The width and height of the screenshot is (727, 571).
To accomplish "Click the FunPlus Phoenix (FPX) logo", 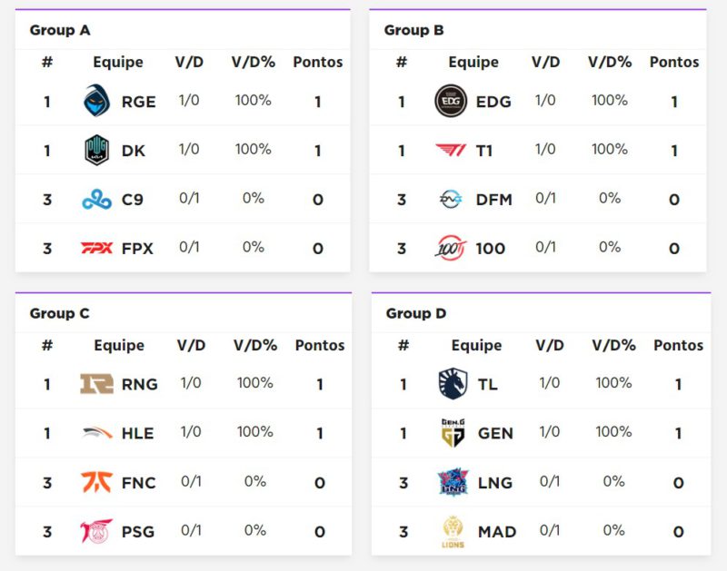I will pyautogui.click(x=96, y=248).
